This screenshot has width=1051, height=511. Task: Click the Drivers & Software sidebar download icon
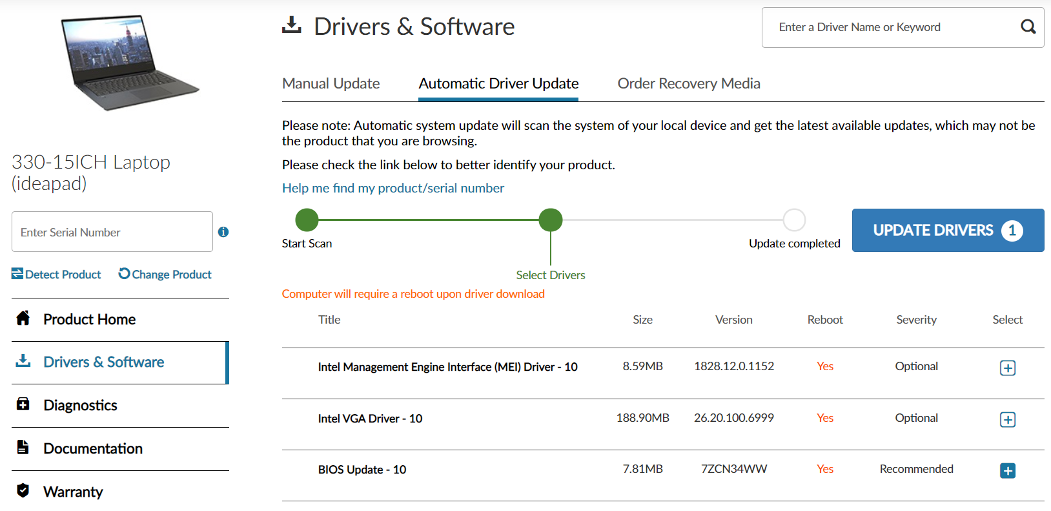(x=23, y=360)
